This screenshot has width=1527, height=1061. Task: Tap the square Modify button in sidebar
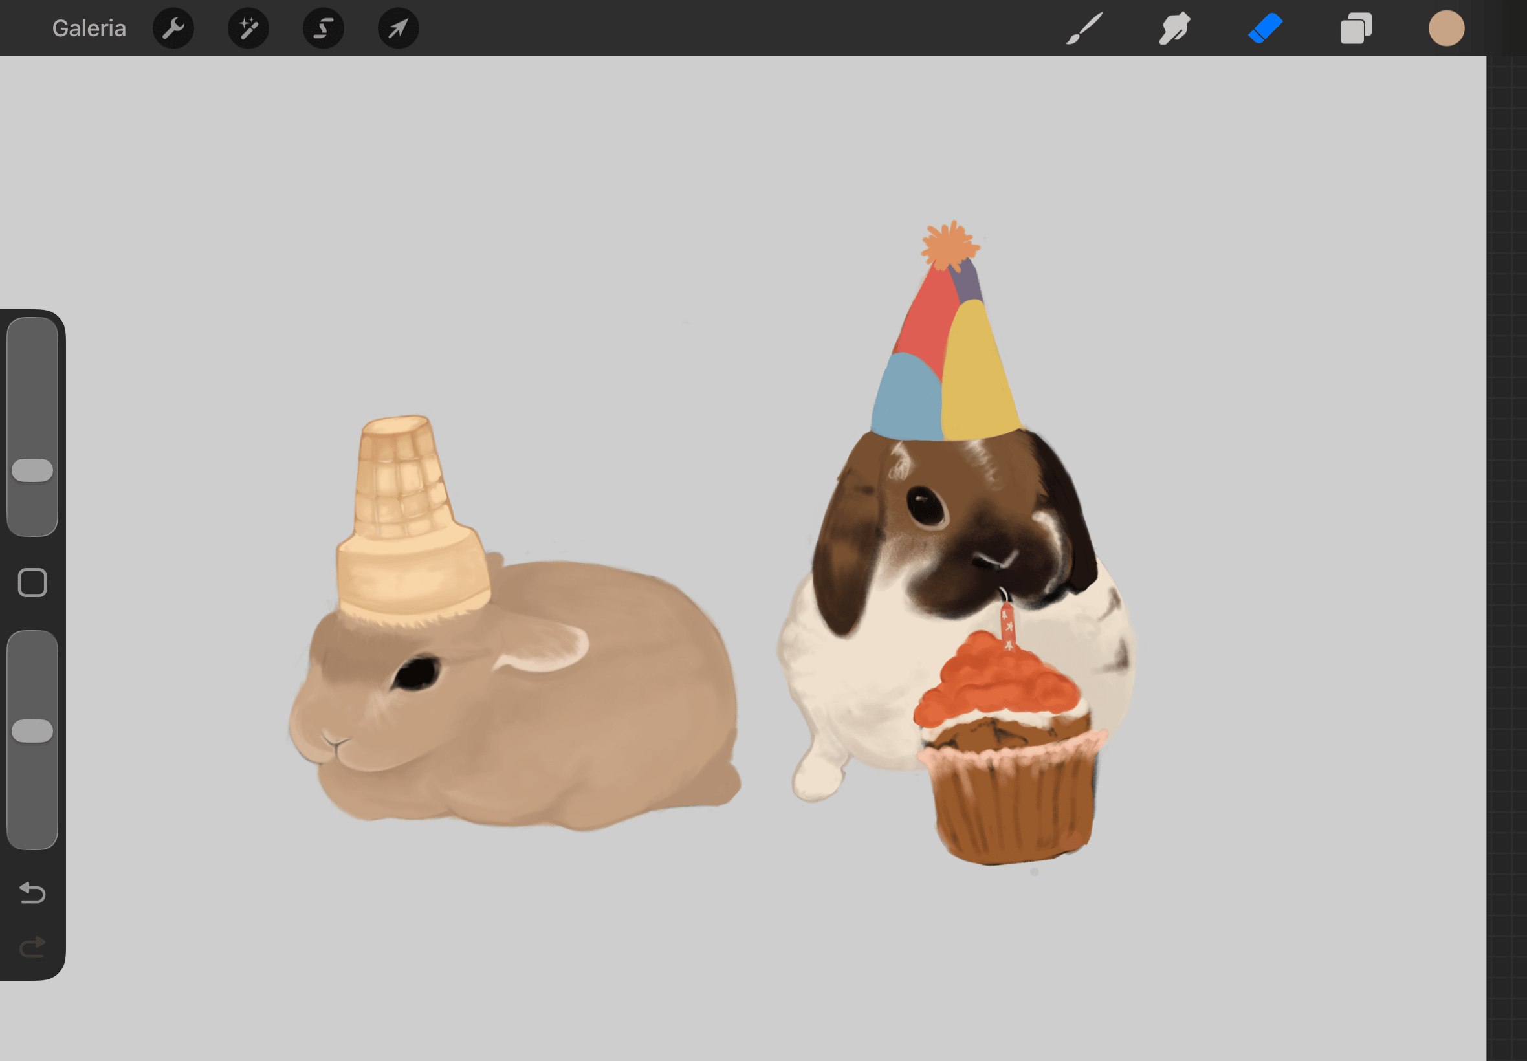click(x=32, y=582)
